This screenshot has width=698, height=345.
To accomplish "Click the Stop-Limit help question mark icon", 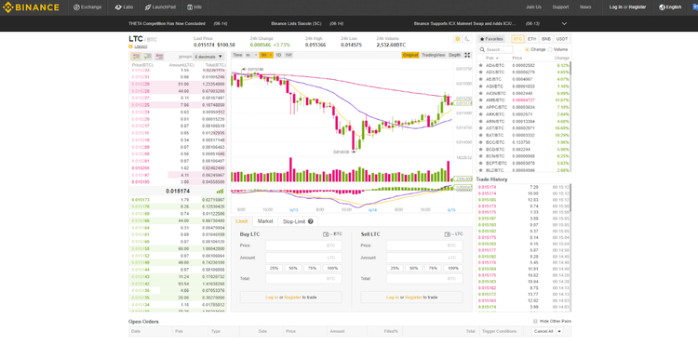I will pyautogui.click(x=310, y=221).
